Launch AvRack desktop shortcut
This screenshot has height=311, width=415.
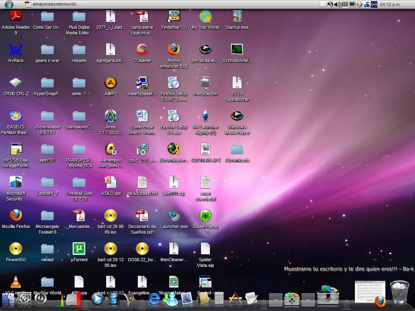(16, 49)
